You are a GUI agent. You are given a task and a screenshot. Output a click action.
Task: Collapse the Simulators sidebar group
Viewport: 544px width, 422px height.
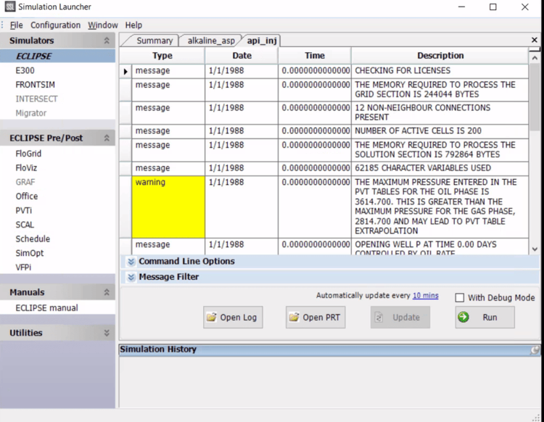pos(107,41)
